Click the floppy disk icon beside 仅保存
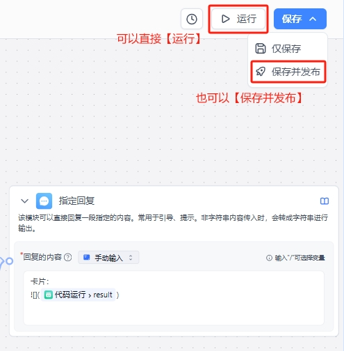This screenshot has width=344, height=351. pyautogui.click(x=261, y=49)
